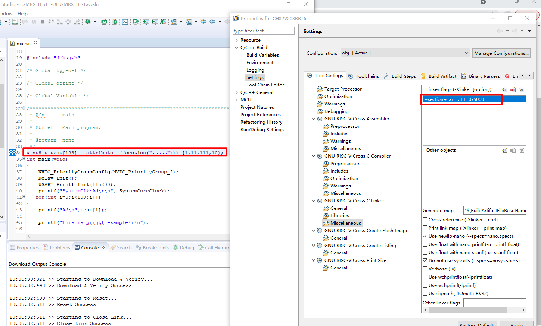Screen dimensions: 541x326
Task: Select Tool Chain Editor in properties tree
Action: click(265, 85)
